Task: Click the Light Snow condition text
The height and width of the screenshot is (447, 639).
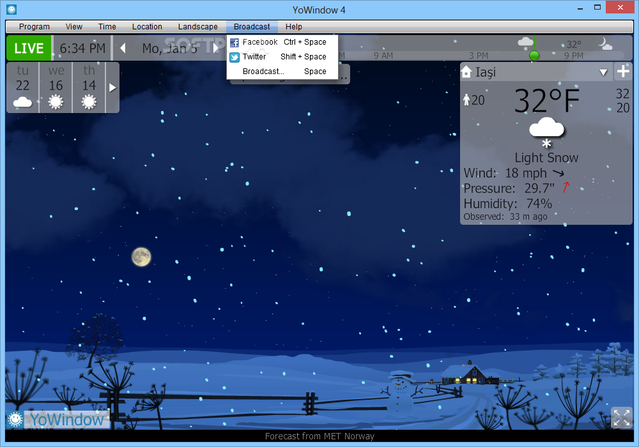Action: (x=546, y=158)
